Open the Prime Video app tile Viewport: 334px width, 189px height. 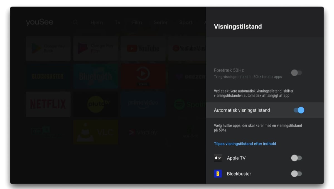(143, 104)
